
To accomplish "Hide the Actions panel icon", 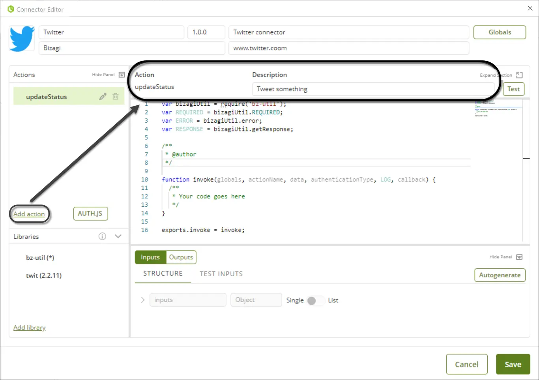I will (x=122, y=75).
